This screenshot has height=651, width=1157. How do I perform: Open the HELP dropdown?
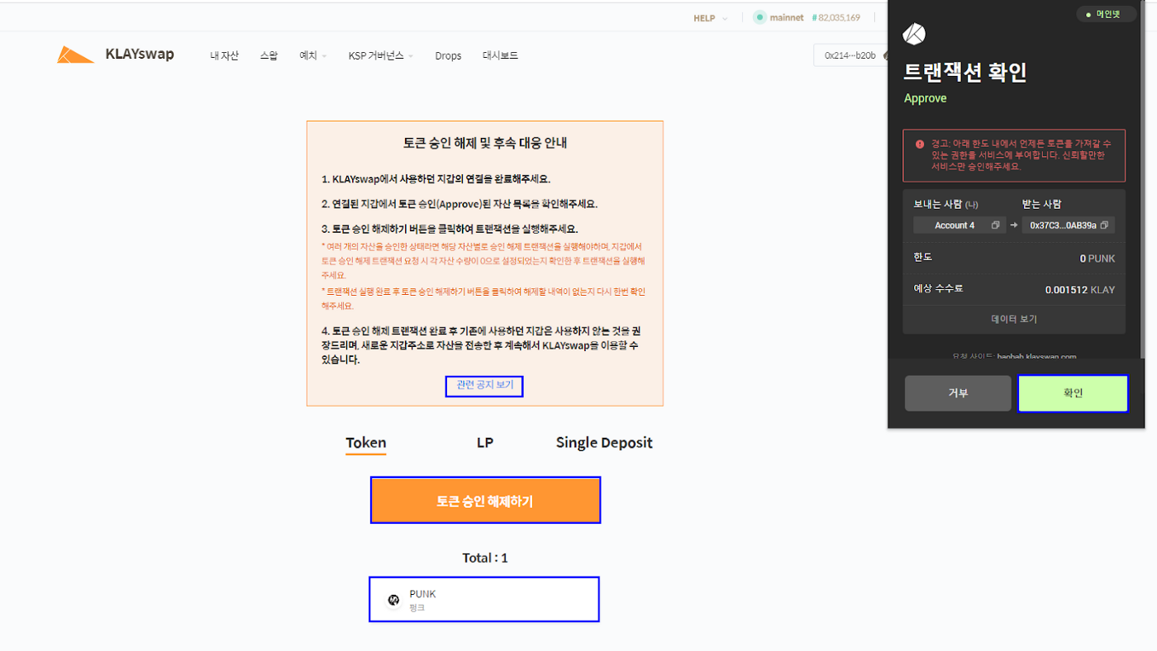click(710, 17)
